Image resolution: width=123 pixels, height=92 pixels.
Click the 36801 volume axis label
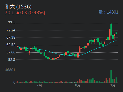pyautogui.click(x=10, y=70)
